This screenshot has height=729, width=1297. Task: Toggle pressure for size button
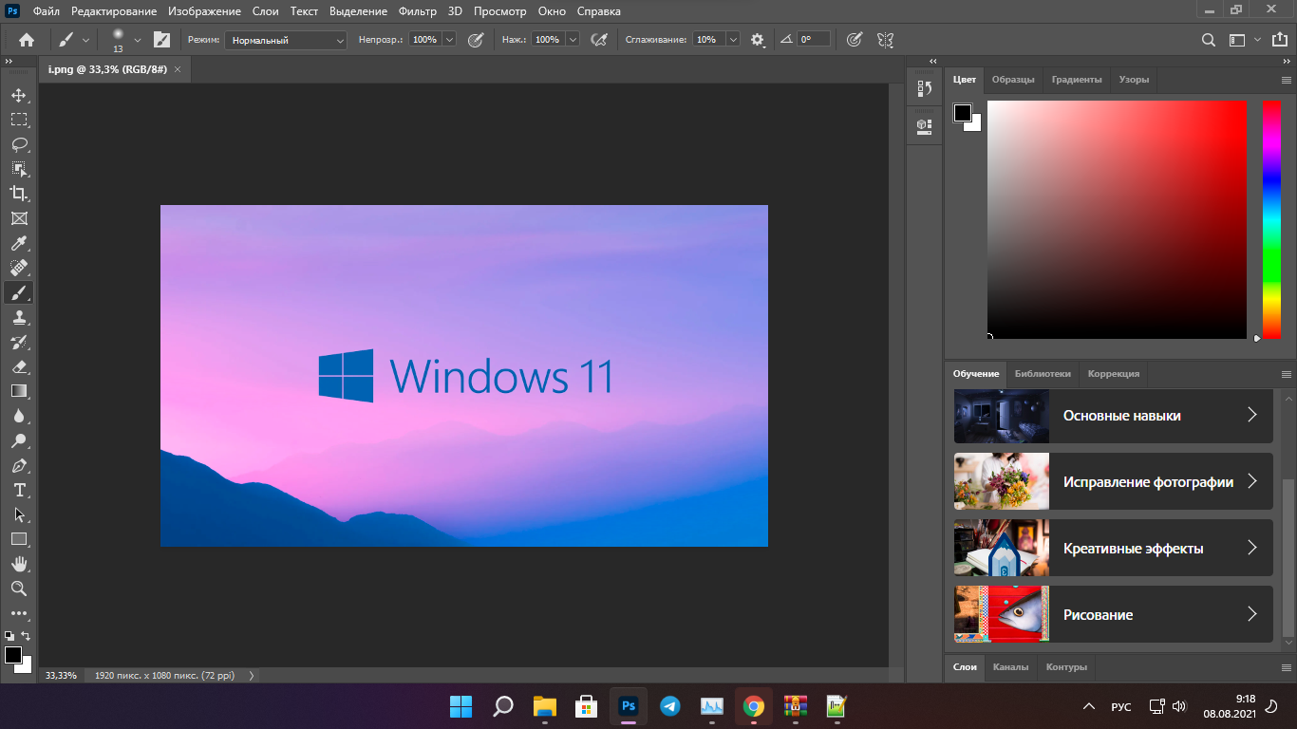855,40
